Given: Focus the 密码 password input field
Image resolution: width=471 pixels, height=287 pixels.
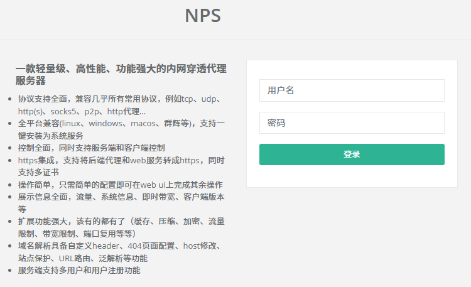Looking at the screenshot, I should point(352,123).
